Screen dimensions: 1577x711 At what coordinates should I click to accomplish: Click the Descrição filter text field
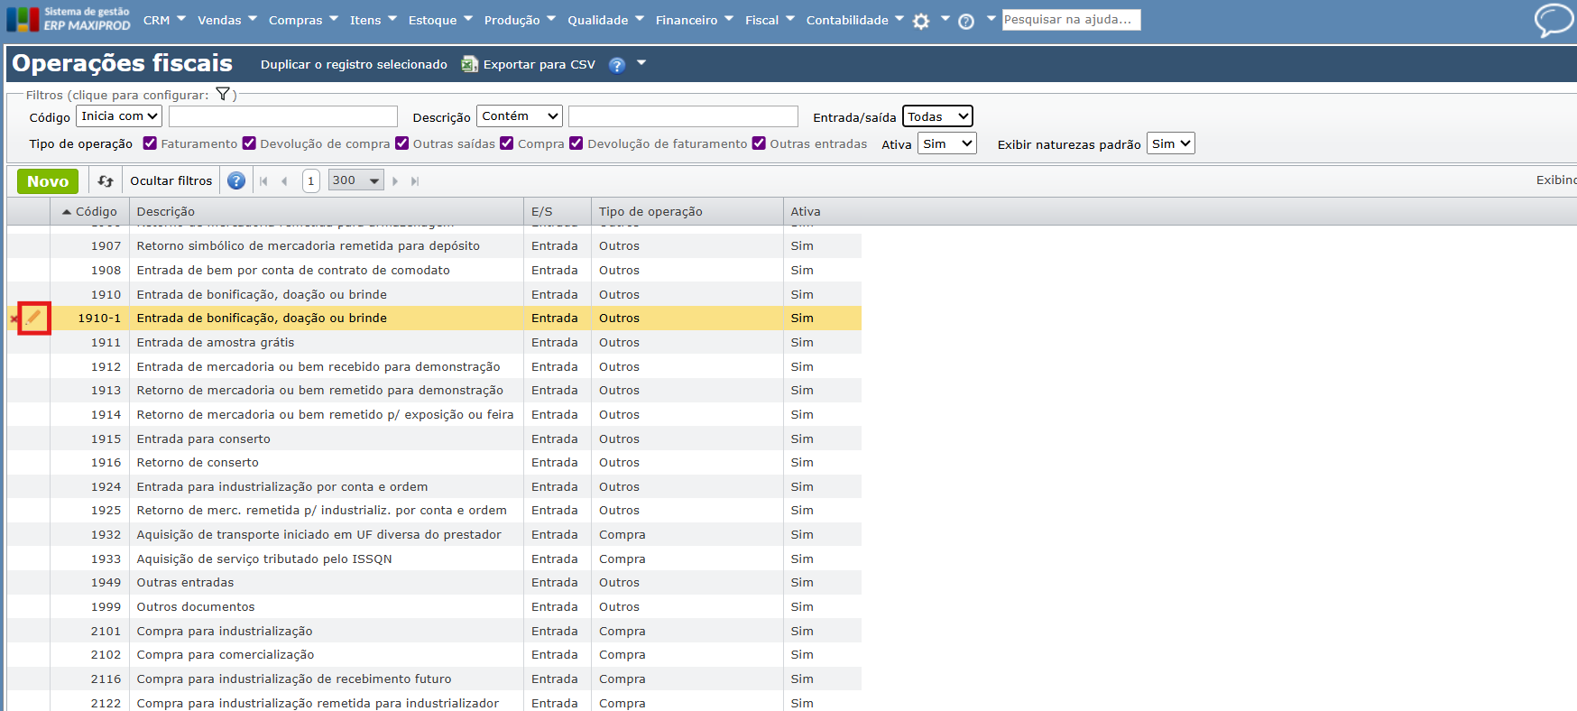click(x=683, y=116)
